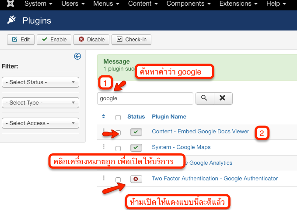Screen dimensions: 297x210
Task: Open the Menus dropdown menu
Action: pyautogui.click(x=106, y=3)
